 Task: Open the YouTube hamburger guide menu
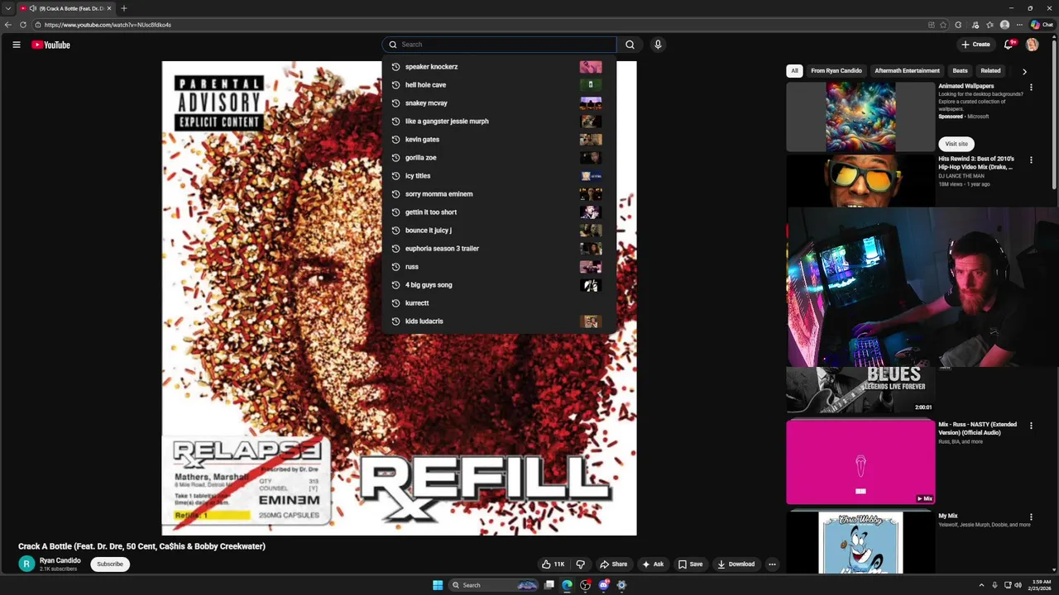coord(16,45)
